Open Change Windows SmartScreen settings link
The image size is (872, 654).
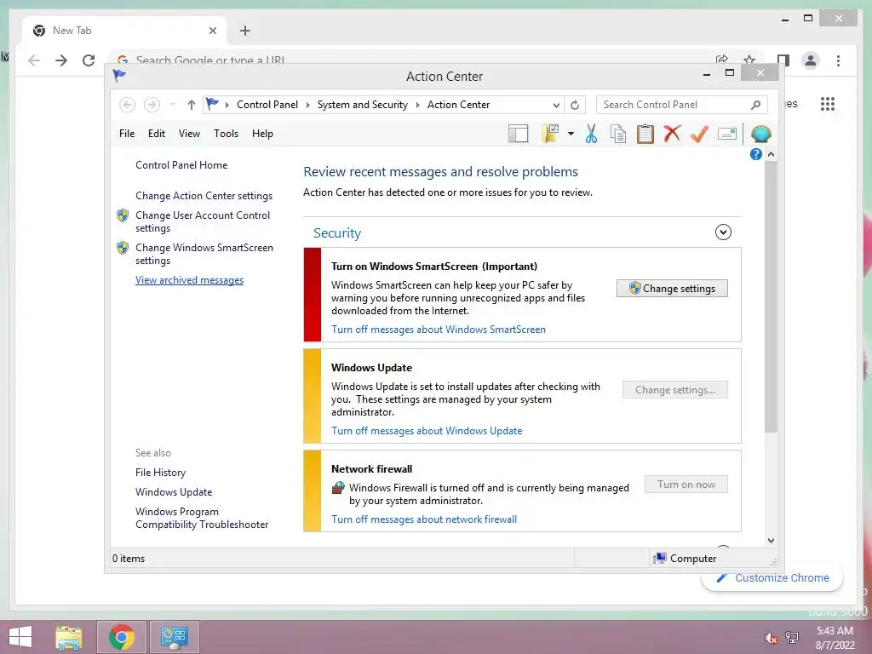tap(204, 254)
